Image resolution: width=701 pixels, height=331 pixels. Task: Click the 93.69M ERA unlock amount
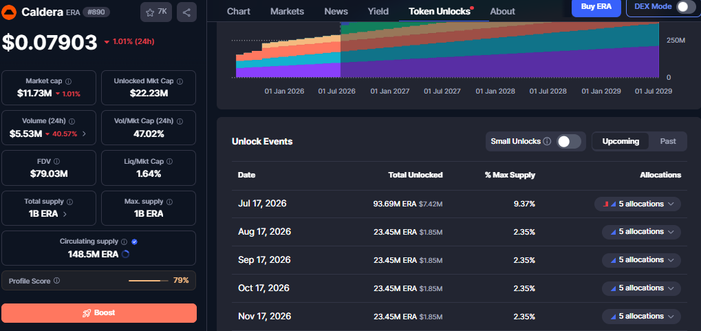[395, 204]
